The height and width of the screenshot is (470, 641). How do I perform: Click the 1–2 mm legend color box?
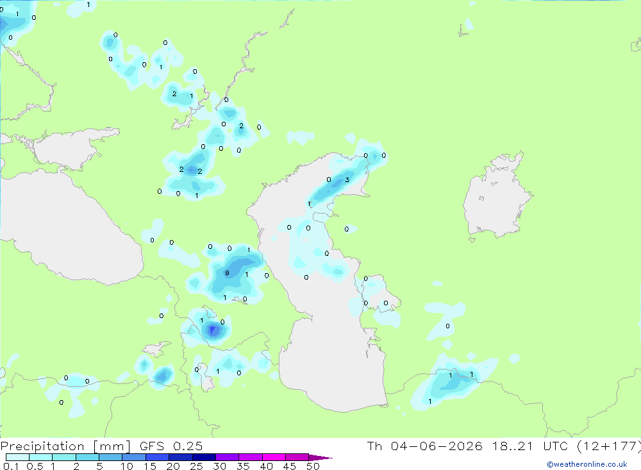tap(64, 457)
